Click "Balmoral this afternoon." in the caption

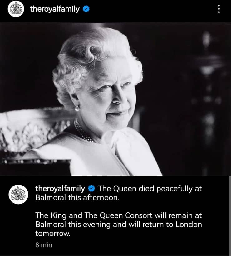click(77, 198)
